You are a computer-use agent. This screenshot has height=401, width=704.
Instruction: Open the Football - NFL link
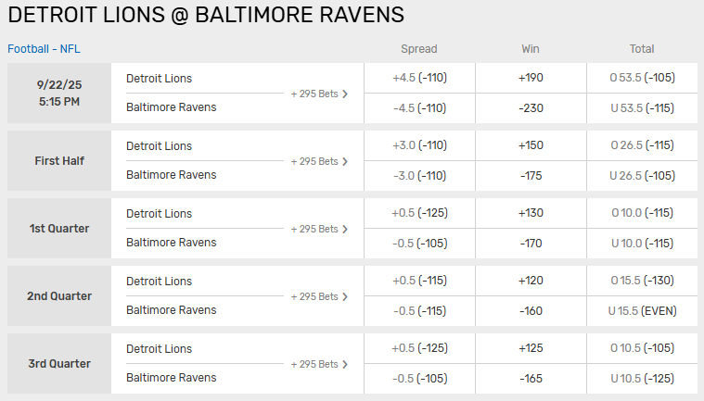click(44, 49)
